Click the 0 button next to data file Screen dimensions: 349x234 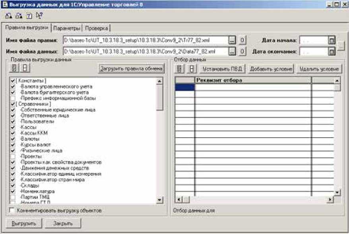coord(242,51)
